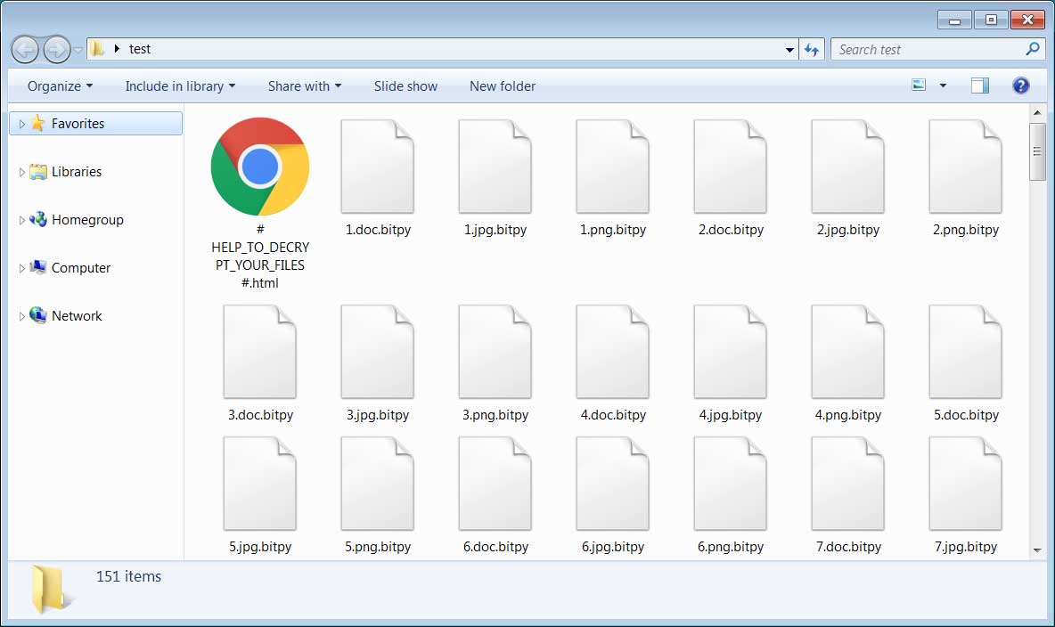
Task: Select the 2.doc.bitpy file icon
Action: [730, 167]
